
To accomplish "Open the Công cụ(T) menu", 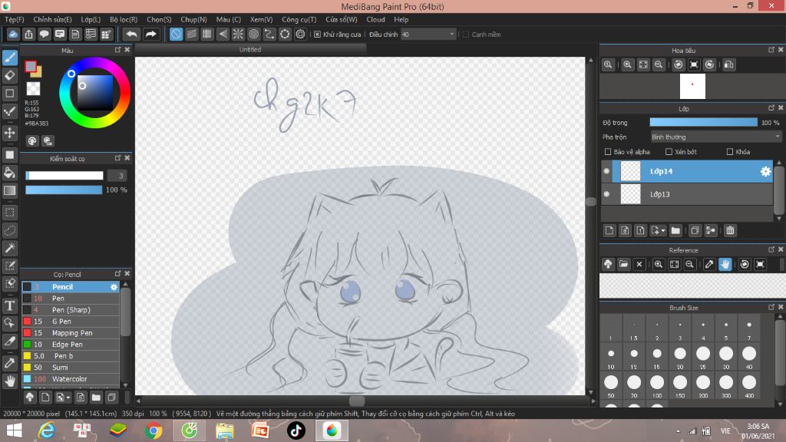I will coord(299,19).
